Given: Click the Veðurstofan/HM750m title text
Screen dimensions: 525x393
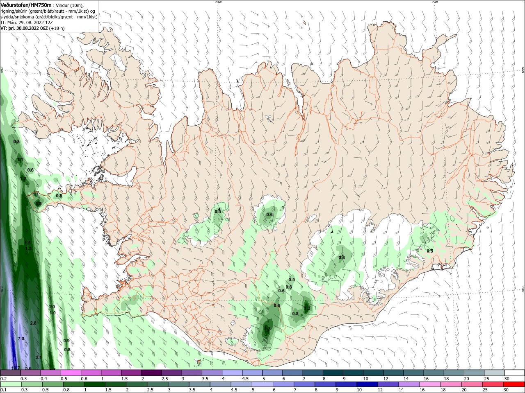Looking at the screenshot, I should (26, 5).
